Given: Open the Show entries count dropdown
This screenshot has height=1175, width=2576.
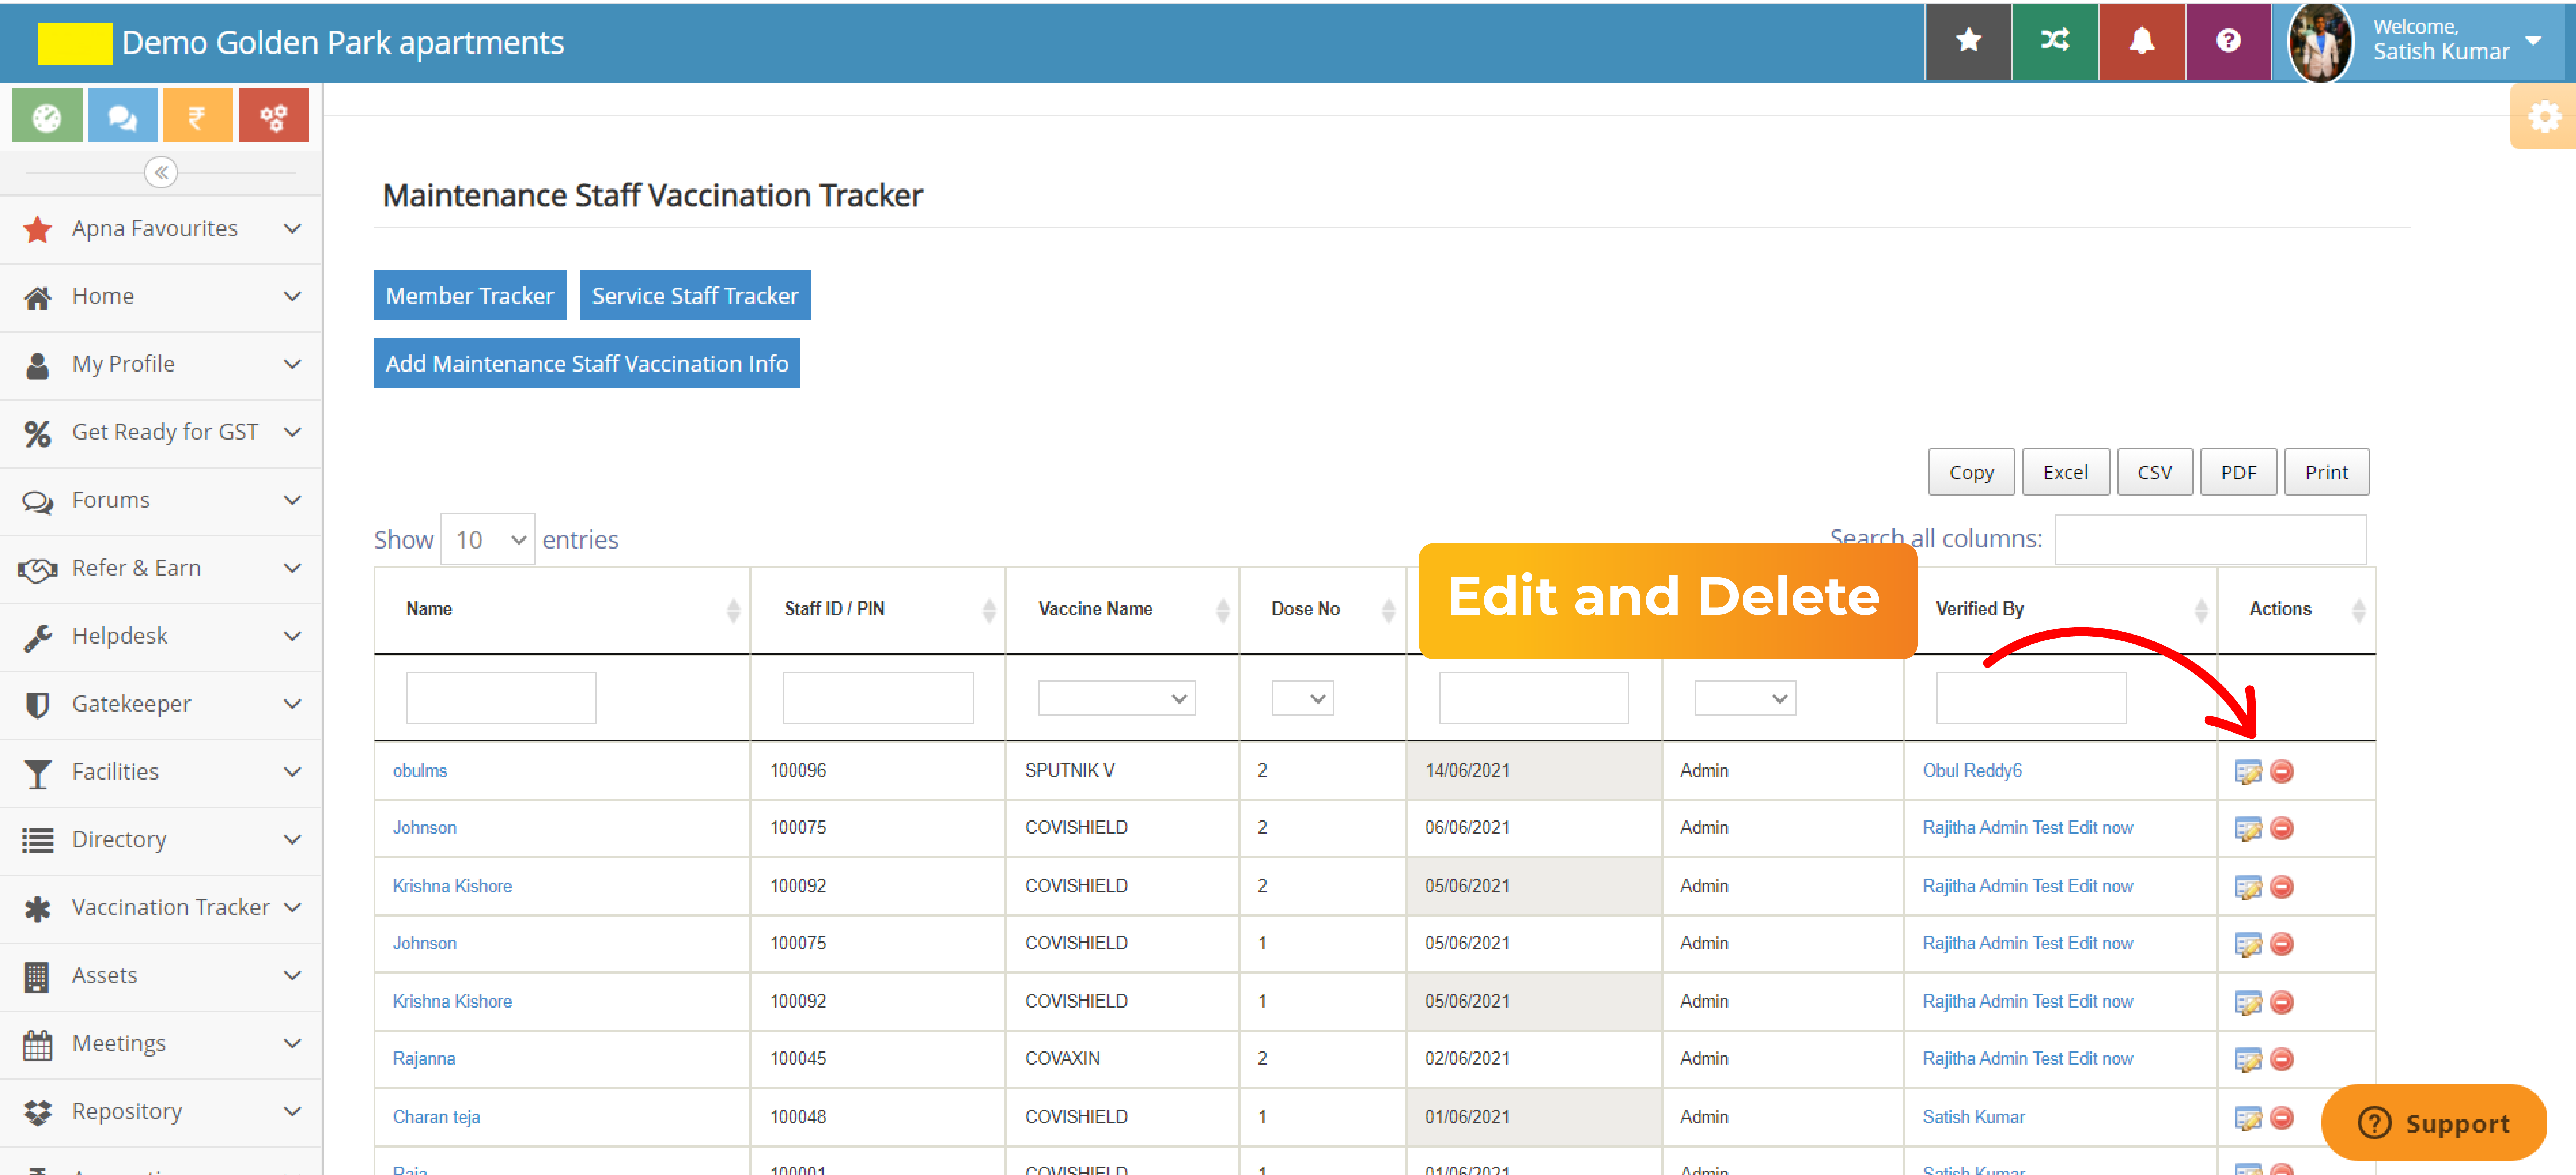Looking at the screenshot, I should tap(488, 540).
